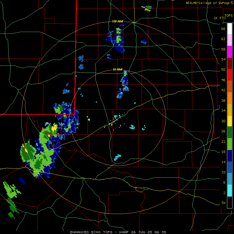The image size is (234, 234).
Task: Click the "54" legend value
Action: tap(223, 59)
